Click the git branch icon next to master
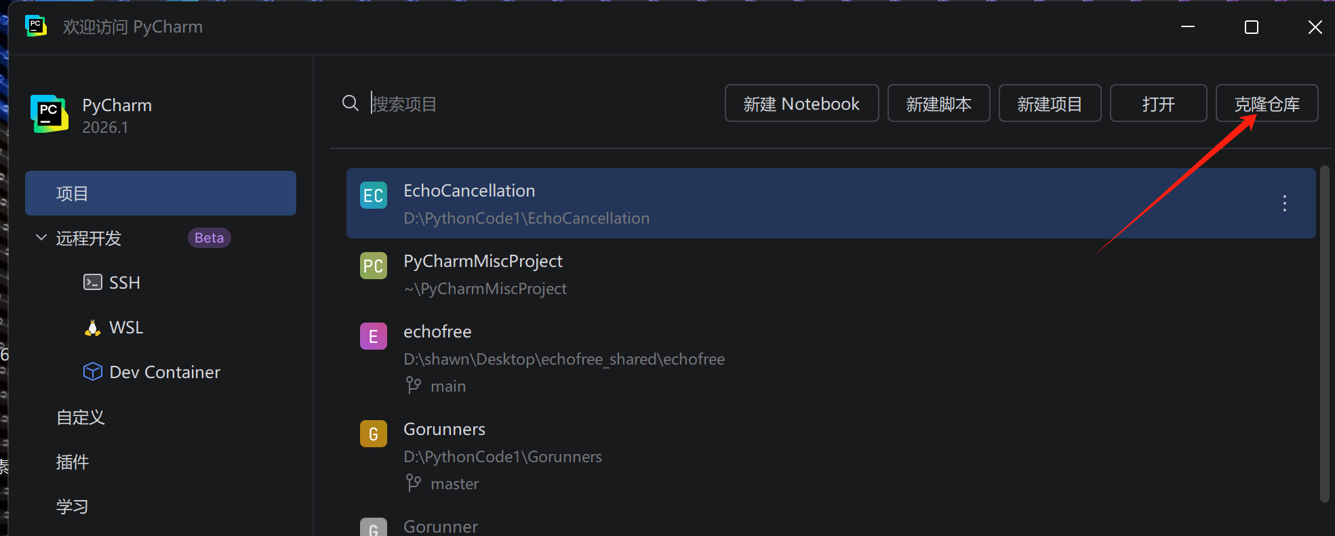Screen dimensions: 1335x536 (x=413, y=483)
